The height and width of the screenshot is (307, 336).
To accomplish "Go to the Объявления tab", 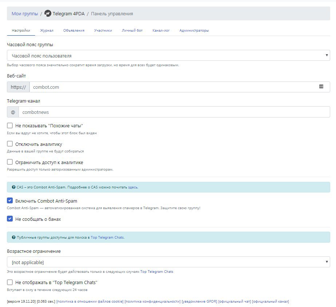I will point(74,31).
